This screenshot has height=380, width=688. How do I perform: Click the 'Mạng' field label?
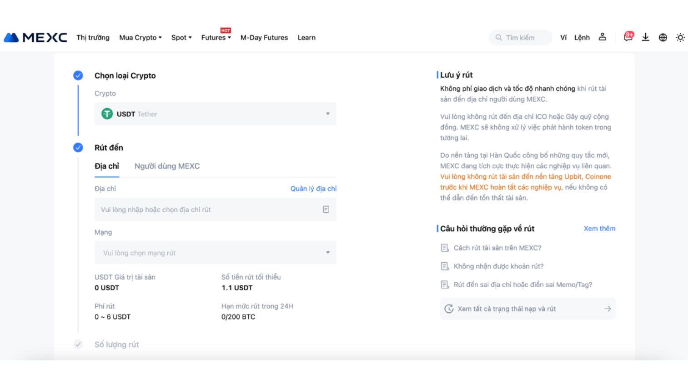103,232
